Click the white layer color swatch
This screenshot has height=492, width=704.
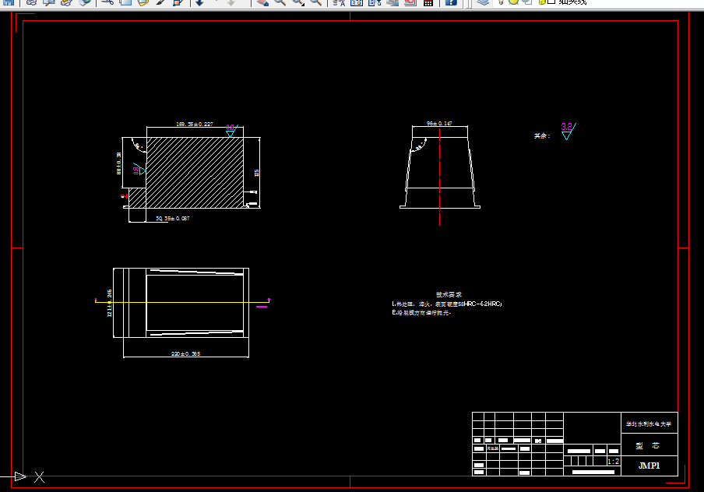click(551, 2)
